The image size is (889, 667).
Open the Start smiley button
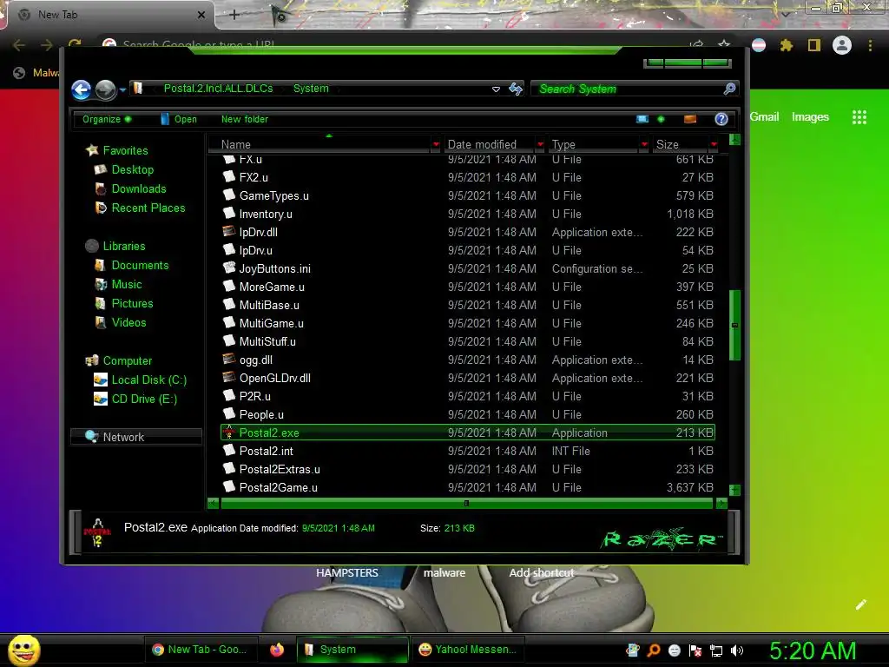[23, 650]
